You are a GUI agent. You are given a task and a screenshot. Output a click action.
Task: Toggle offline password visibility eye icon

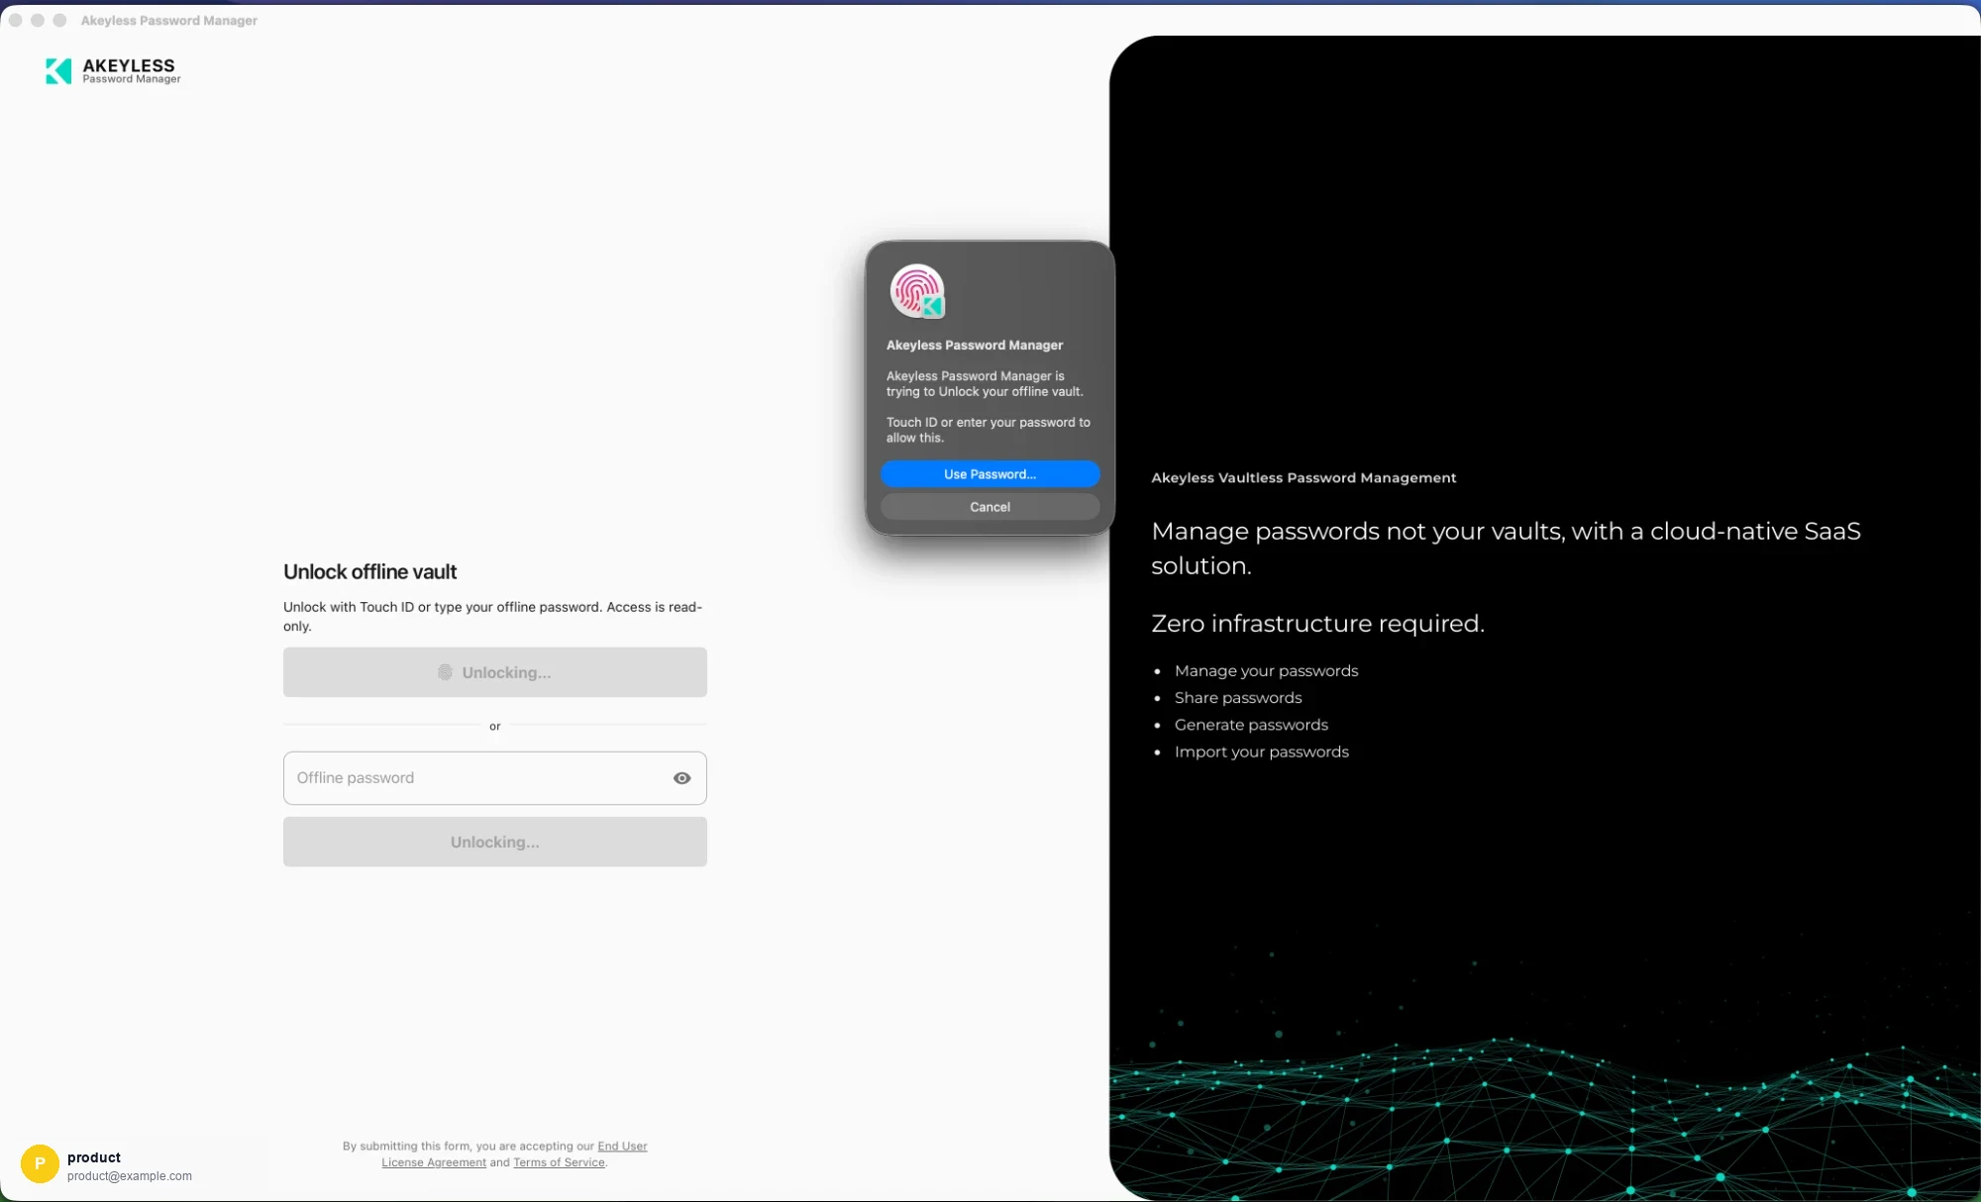click(682, 778)
